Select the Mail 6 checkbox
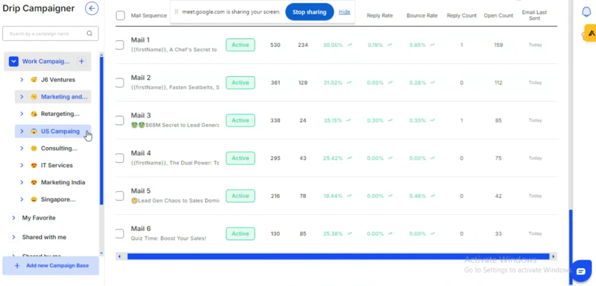596x286 pixels. click(x=119, y=234)
